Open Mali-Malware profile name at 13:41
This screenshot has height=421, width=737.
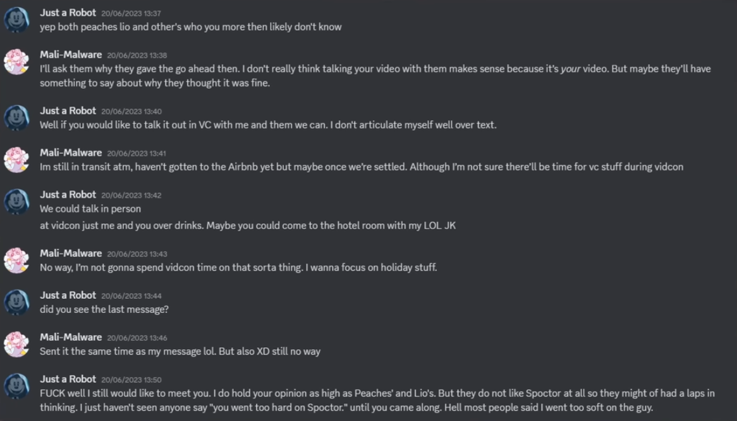tap(71, 152)
